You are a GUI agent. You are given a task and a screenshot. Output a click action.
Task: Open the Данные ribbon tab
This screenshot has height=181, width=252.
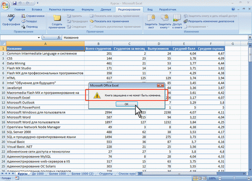pyautogui.click(x=106, y=9)
